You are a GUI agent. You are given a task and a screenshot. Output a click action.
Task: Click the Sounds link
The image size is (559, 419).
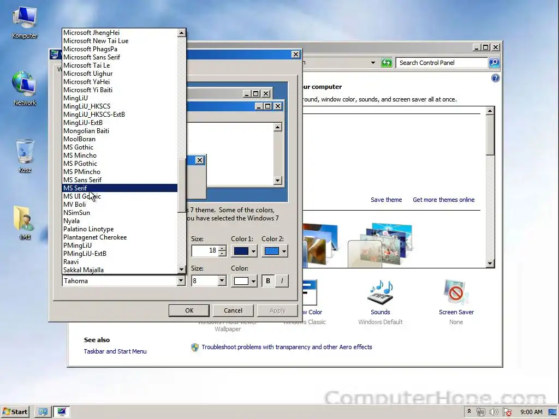(380, 312)
